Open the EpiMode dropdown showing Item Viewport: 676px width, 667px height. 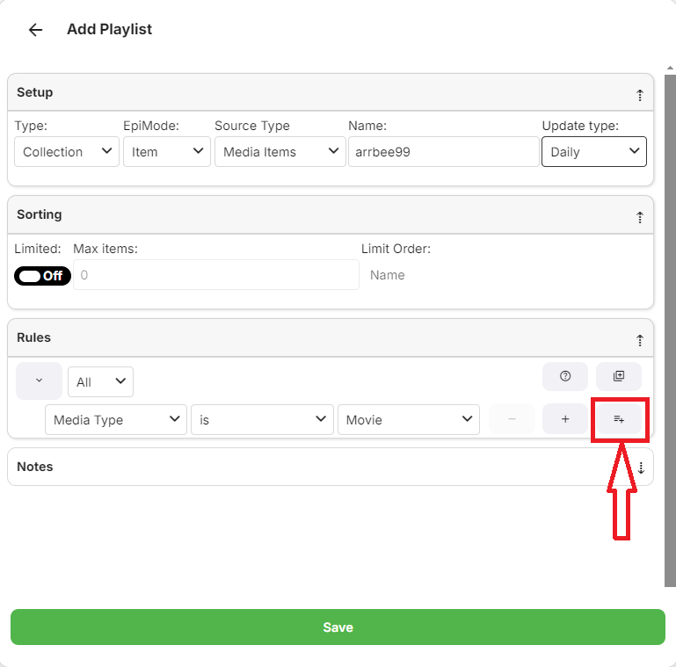click(165, 152)
